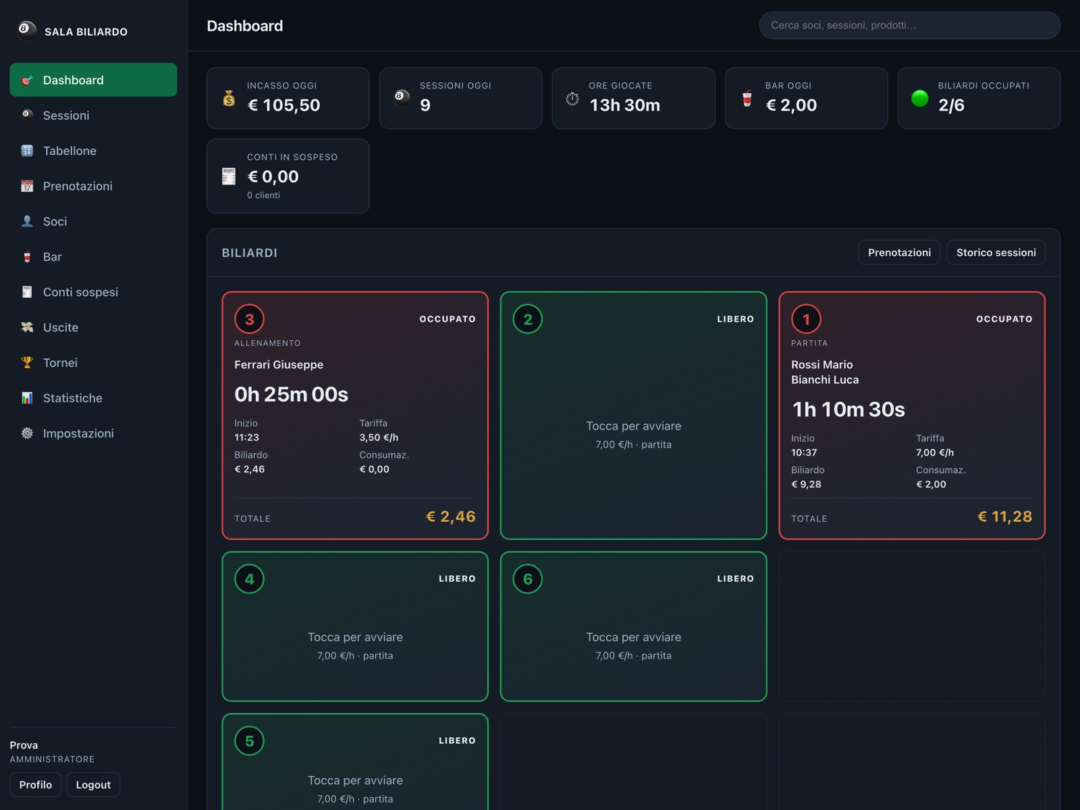Screen dimensions: 1080x810
Task: Select the active Dashboard menu item
Action: point(93,80)
